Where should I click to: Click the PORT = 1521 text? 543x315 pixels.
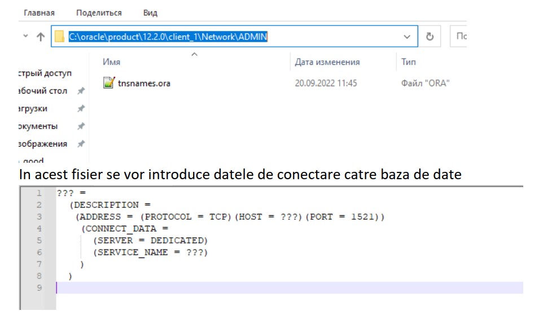coord(341,217)
